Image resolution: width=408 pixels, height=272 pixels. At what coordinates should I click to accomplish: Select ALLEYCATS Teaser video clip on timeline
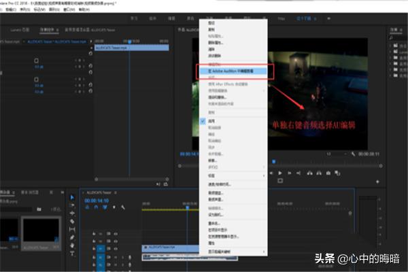[171, 248]
